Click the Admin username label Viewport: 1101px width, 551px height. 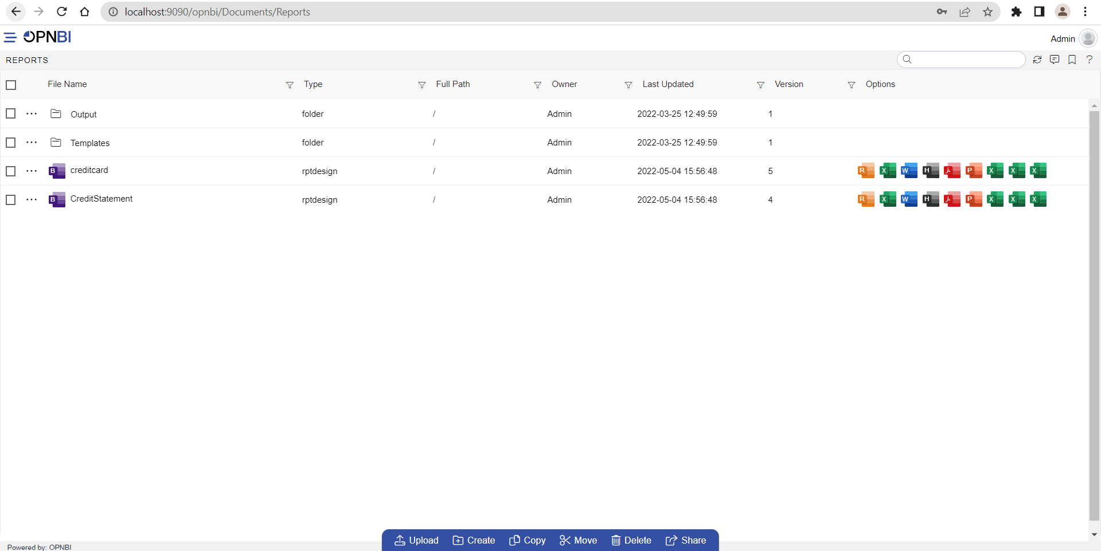tap(1063, 39)
